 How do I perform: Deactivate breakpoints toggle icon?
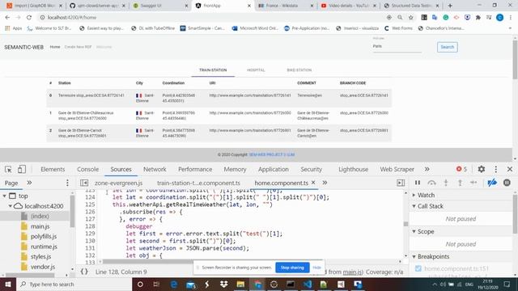pyautogui.click(x=492, y=183)
